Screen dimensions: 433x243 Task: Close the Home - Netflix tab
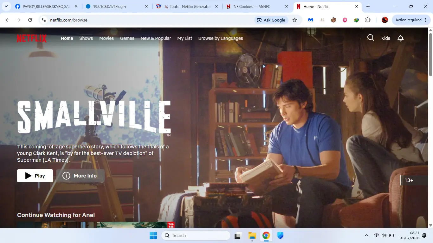(x=357, y=6)
